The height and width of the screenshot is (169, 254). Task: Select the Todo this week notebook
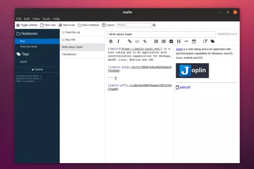pyautogui.click(x=28, y=46)
